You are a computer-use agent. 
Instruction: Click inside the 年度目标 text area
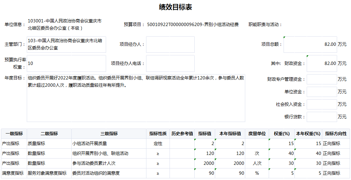(136, 98)
